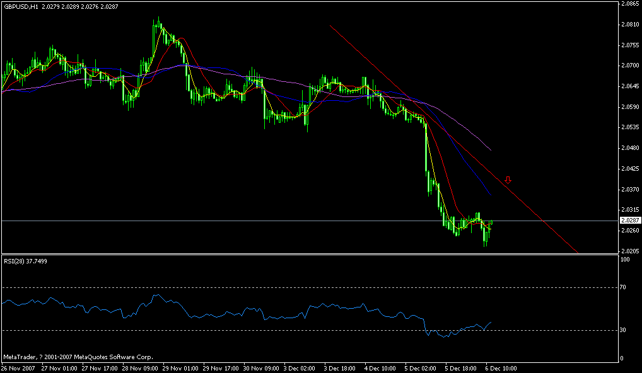This screenshot has height=373, width=642.
Task: Click the 2.0205 price axis label
Action: pos(631,250)
